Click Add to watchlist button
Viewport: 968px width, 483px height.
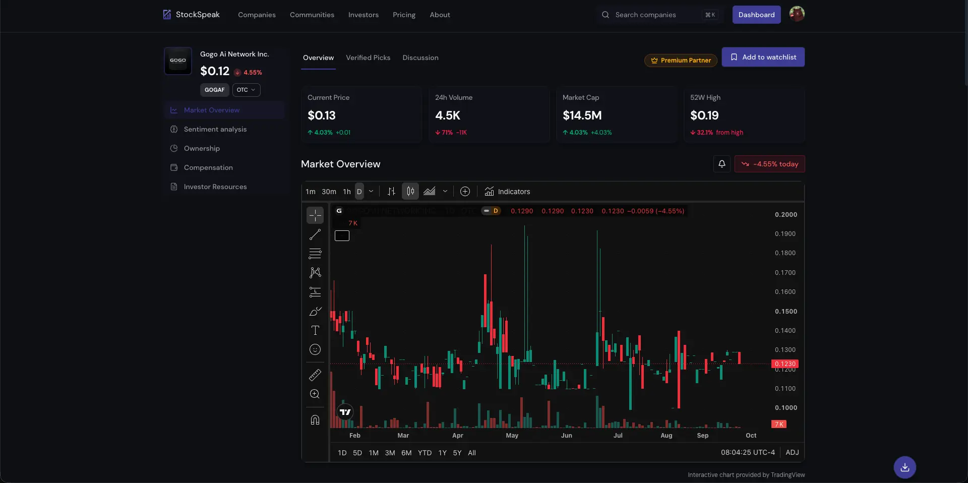[x=763, y=57]
